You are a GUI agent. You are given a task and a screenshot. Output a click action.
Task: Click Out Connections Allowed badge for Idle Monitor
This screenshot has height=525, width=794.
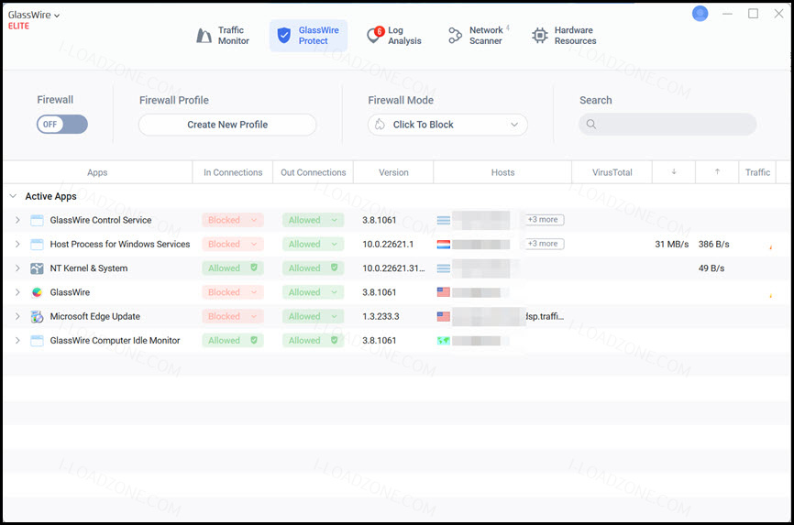pyautogui.click(x=313, y=340)
